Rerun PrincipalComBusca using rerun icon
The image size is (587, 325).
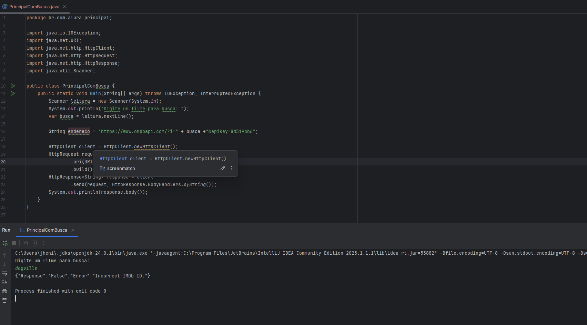tap(5, 243)
